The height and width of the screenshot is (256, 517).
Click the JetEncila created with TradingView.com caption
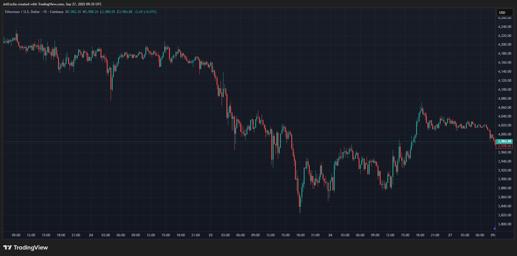click(52, 4)
